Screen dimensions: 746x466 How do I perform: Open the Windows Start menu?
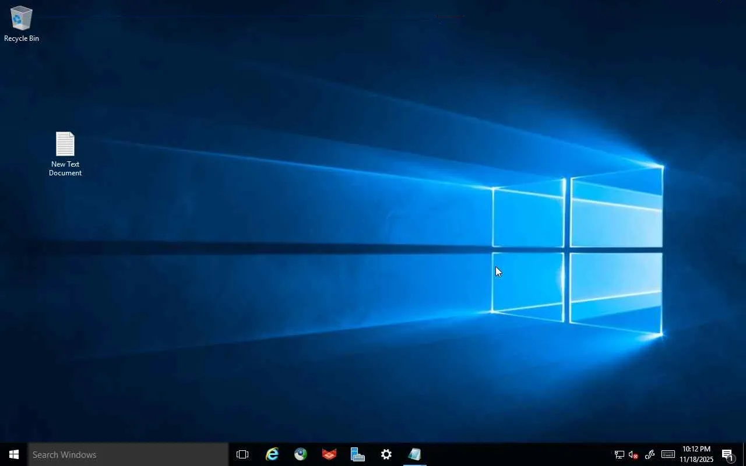coord(14,454)
